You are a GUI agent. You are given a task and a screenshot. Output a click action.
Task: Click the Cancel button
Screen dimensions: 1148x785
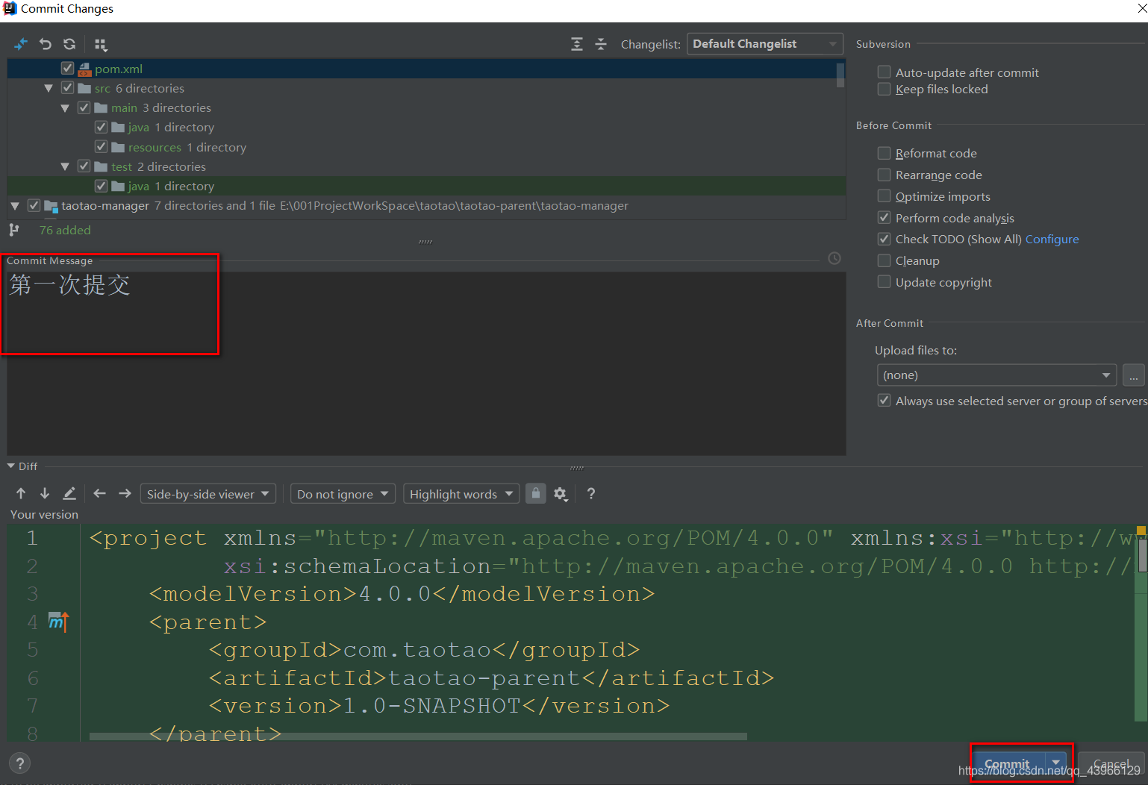pos(1111,763)
